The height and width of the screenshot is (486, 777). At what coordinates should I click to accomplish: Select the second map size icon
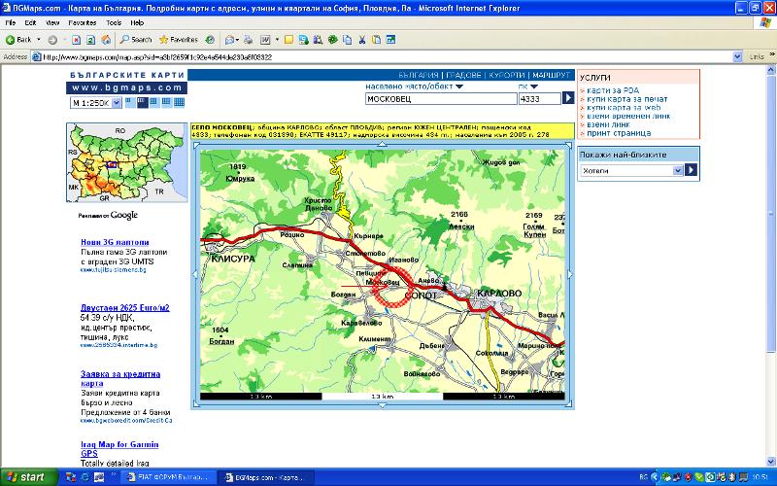coord(142,102)
